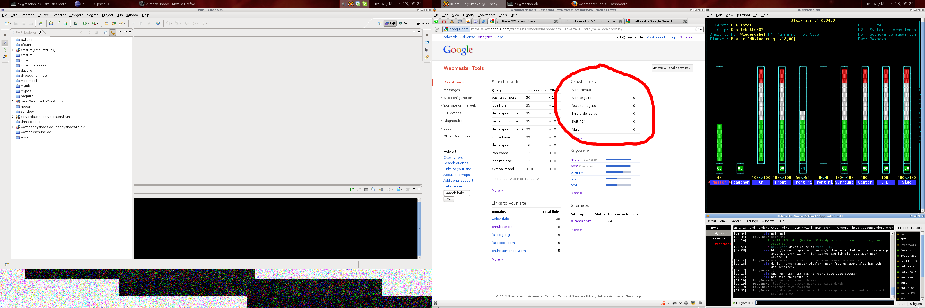Screen dimensions: 925x308
Task: Click the PCM channel volume bar in AlsaMixer
Action: tap(761, 115)
